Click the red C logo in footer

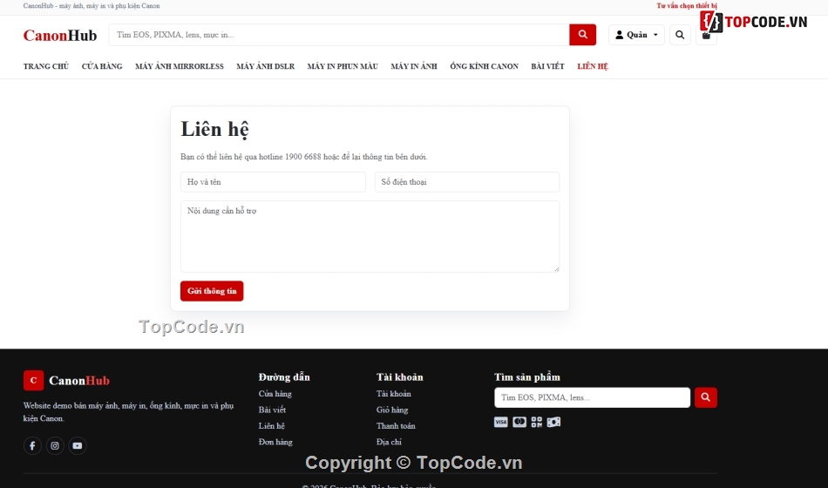point(33,380)
